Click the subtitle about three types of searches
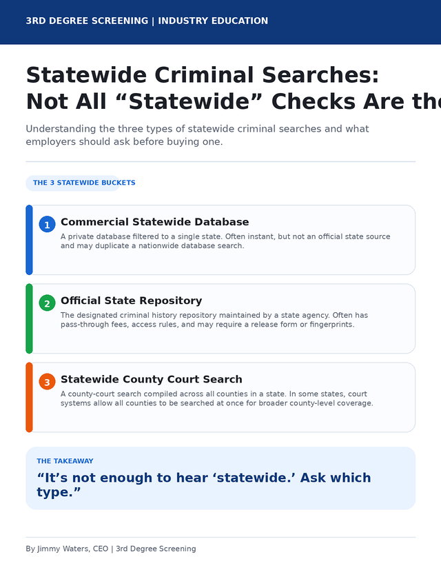Image resolution: width=441 pixels, height=570 pixels. pyautogui.click(x=197, y=135)
